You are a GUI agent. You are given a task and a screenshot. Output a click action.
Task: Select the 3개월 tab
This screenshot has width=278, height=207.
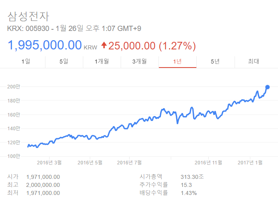click(x=140, y=61)
